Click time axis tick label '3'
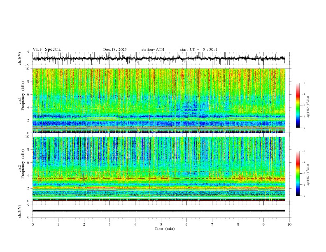326x252 pixels. (109, 224)
